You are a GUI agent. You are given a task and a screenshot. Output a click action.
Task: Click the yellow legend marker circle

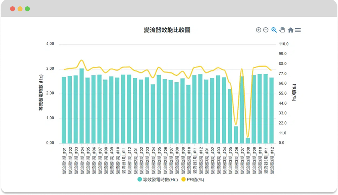point(183,180)
